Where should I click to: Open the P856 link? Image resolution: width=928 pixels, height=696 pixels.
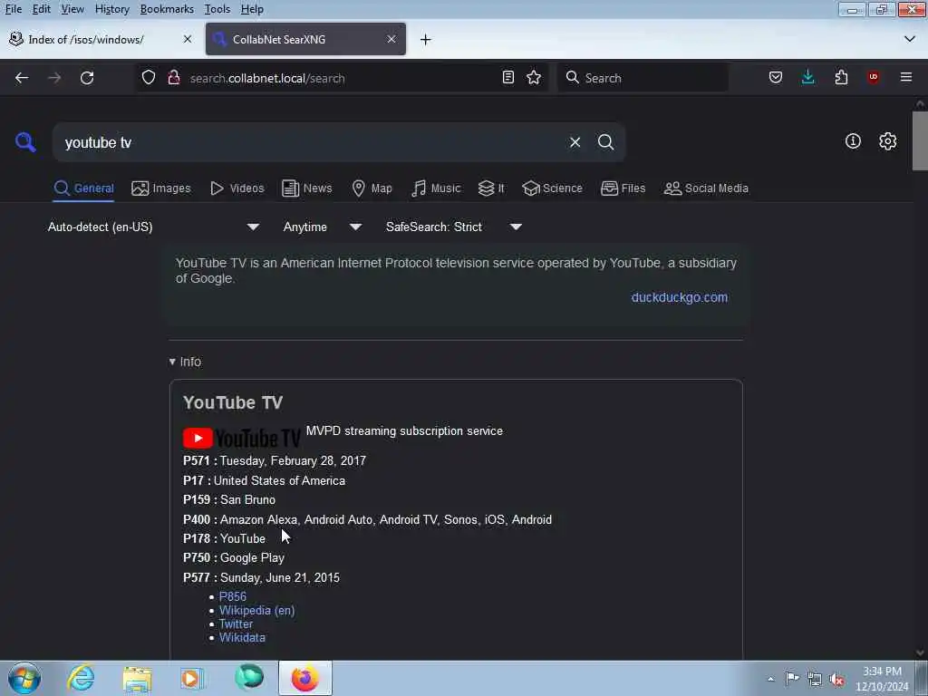[x=233, y=596]
